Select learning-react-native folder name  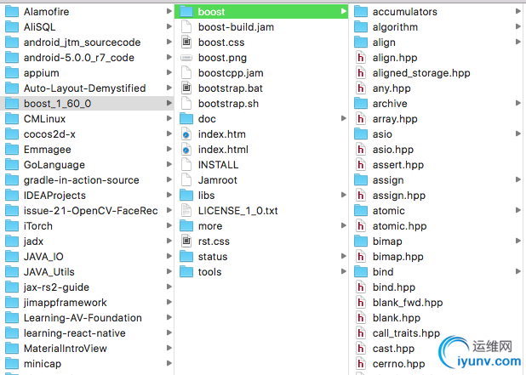coord(74,333)
